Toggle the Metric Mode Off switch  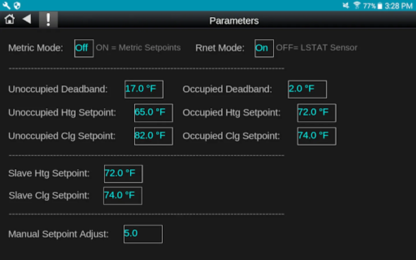[x=83, y=48]
